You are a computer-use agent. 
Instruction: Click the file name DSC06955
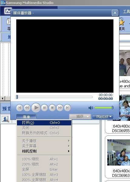[x=121, y=131]
